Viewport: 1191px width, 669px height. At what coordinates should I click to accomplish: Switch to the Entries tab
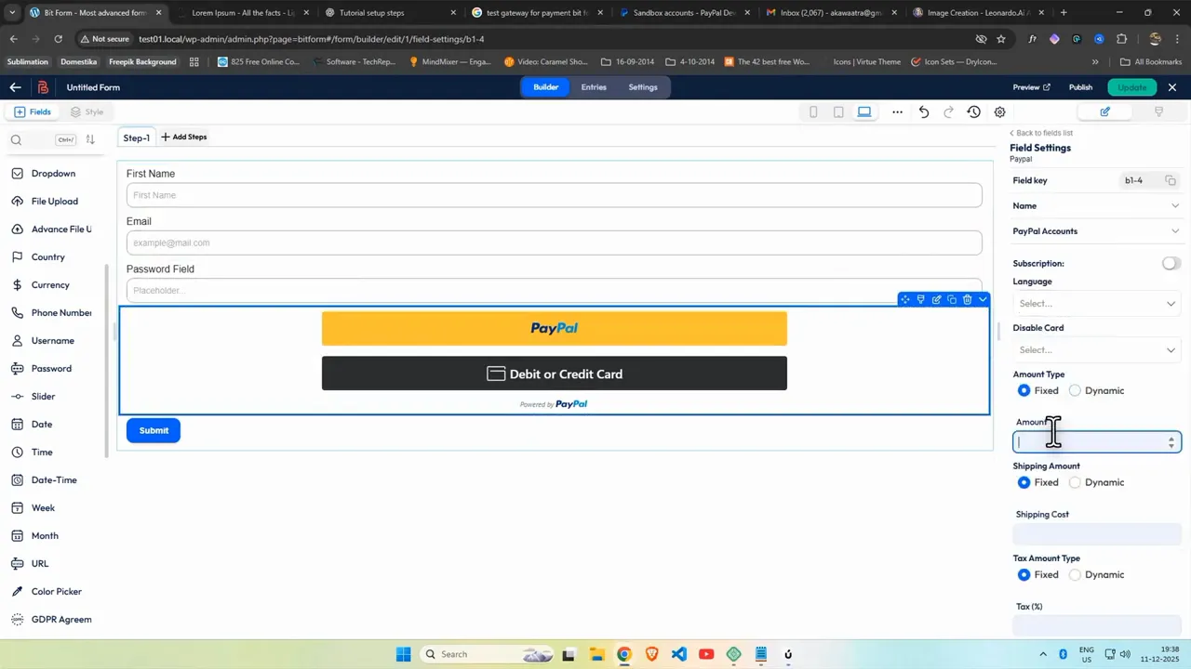click(594, 86)
